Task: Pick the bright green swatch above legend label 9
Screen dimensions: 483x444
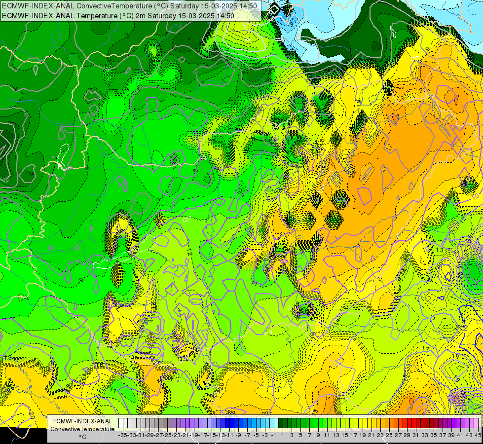Action: point(316,423)
